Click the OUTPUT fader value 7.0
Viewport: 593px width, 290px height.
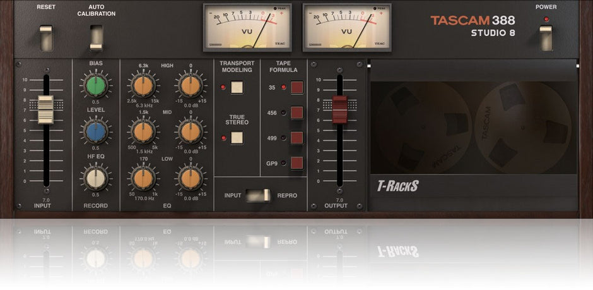339,200
